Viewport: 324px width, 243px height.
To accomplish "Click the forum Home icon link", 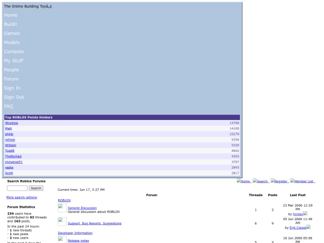I will [244, 181].
